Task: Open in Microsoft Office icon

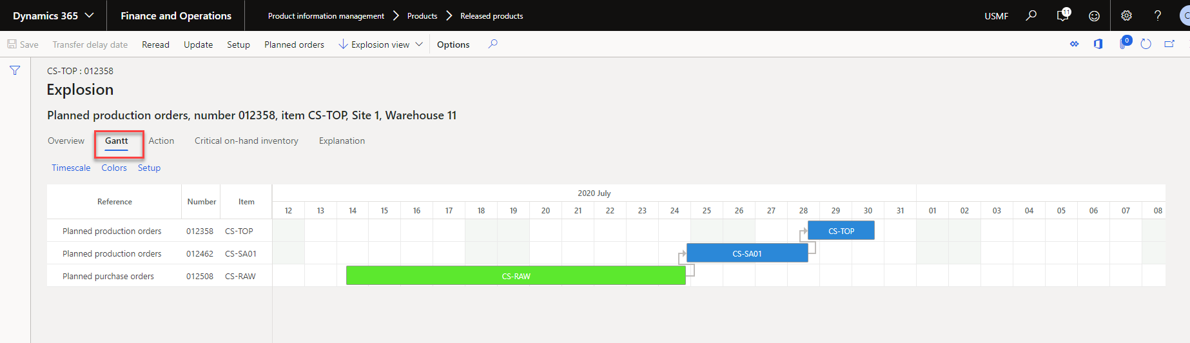Action: tap(1098, 44)
